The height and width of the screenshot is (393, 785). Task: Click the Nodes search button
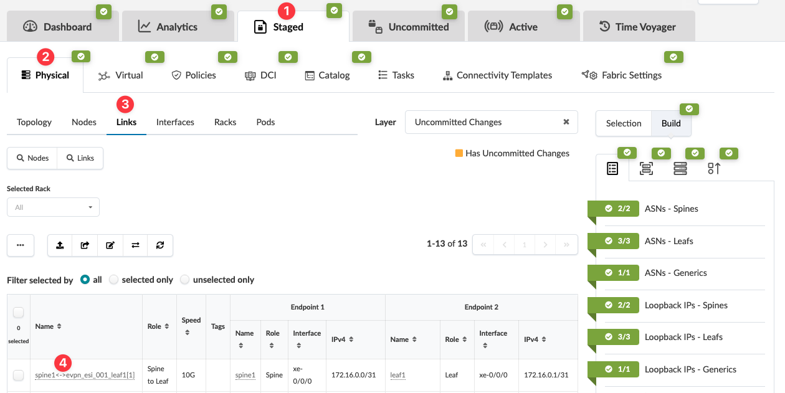click(32, 158)
